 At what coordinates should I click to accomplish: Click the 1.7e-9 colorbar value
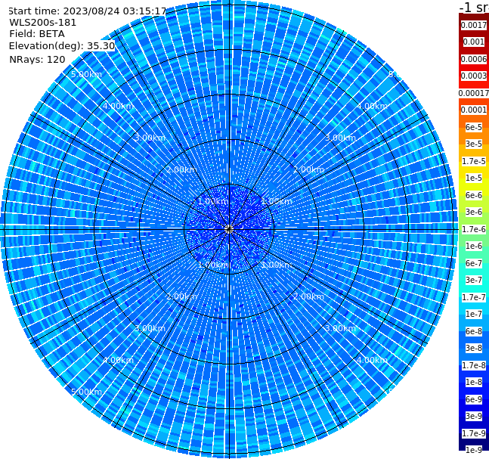click(474, 433)
